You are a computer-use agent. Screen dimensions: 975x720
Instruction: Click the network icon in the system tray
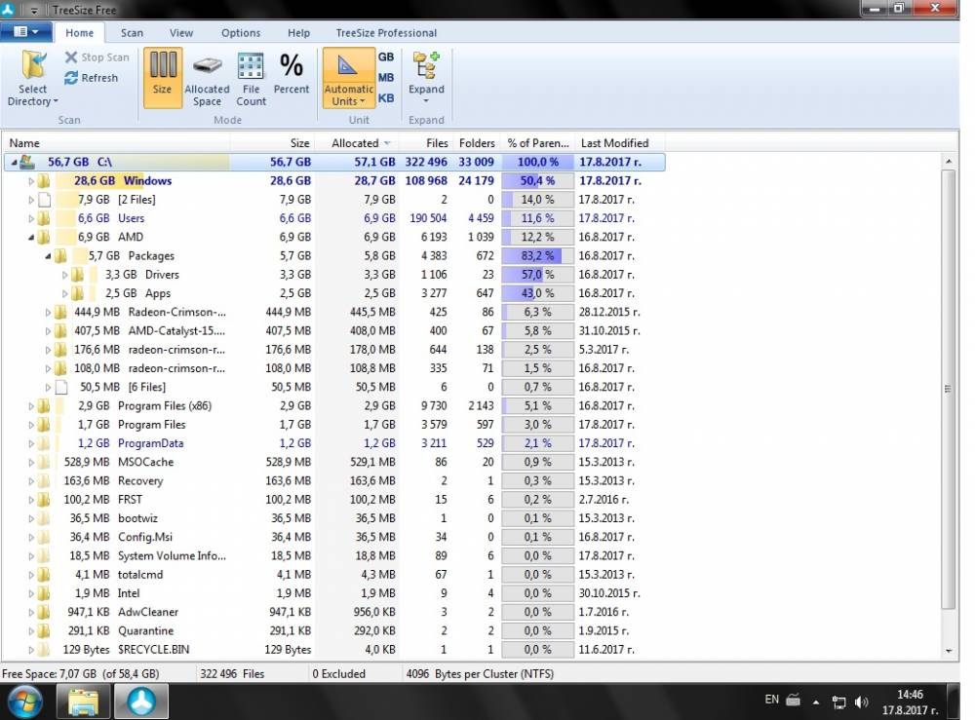[x=838, y=702]
